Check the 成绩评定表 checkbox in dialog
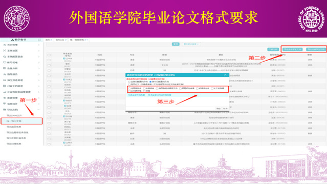The image size is (327, 184). [x=197, y=89]
